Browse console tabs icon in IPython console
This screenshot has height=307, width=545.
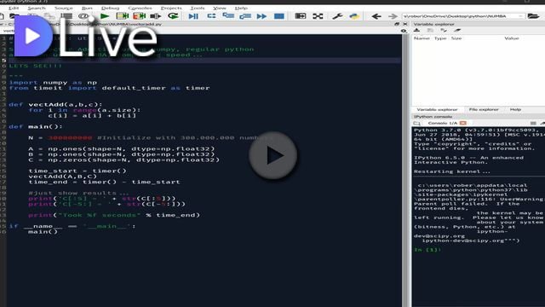417,123
